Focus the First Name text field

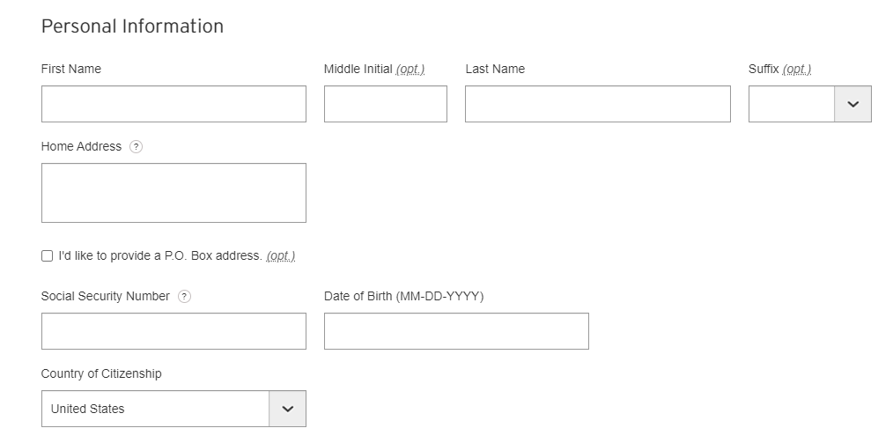(x=173, y=104)
